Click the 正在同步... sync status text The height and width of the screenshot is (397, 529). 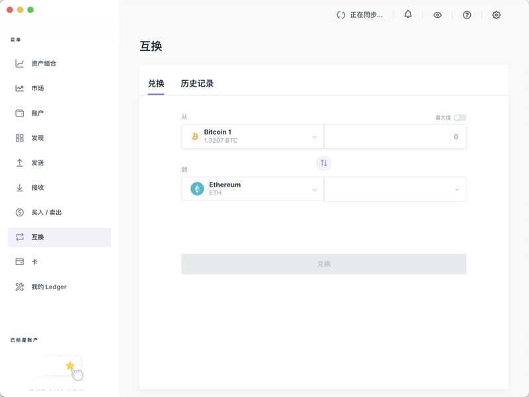tap(366, 15)
